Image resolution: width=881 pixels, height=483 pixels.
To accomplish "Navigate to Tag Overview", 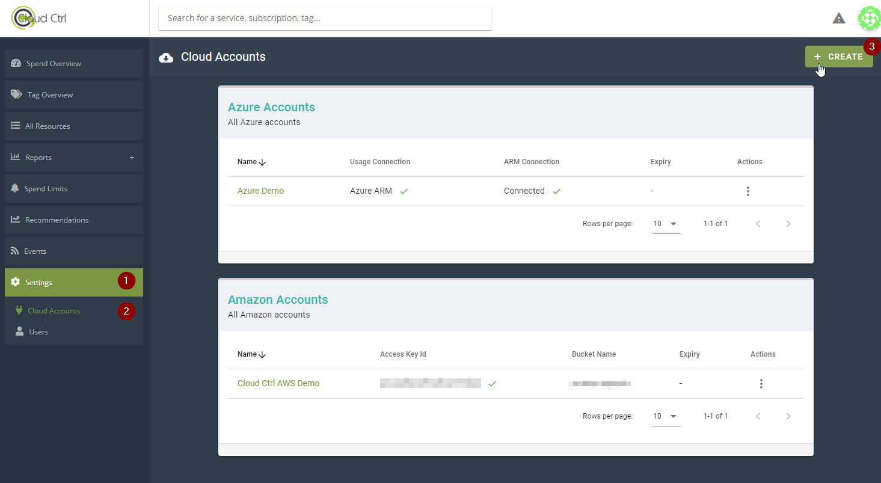I will pos(50,95).
